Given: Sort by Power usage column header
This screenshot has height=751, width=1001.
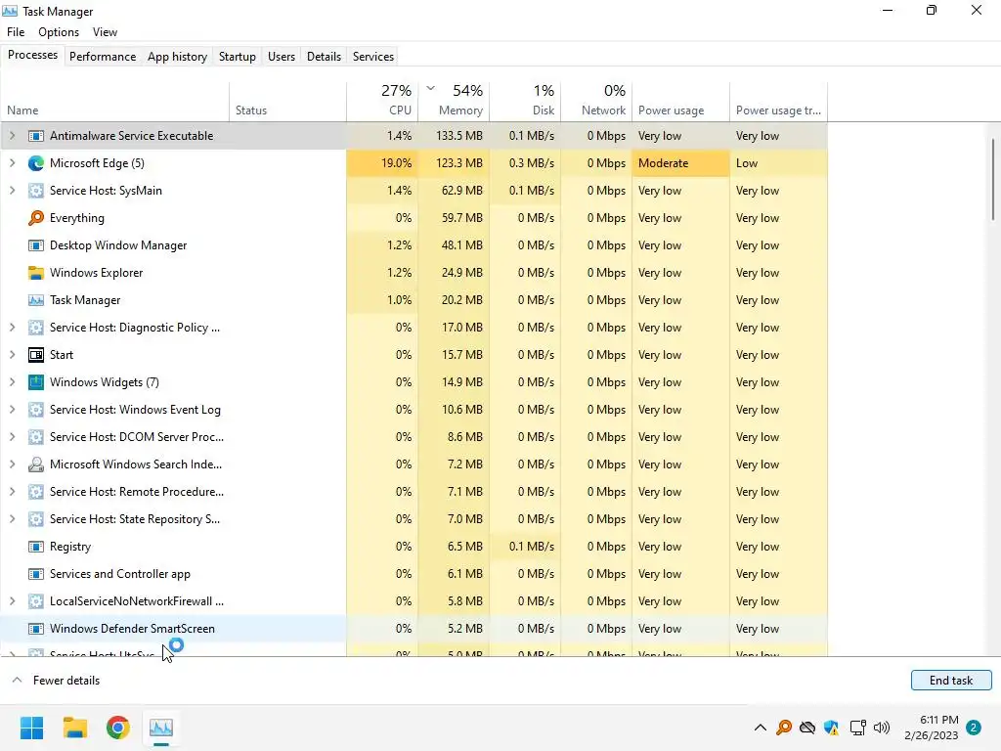Looking at the screenshot, I should pyautogui.click(x=680, y=101).
